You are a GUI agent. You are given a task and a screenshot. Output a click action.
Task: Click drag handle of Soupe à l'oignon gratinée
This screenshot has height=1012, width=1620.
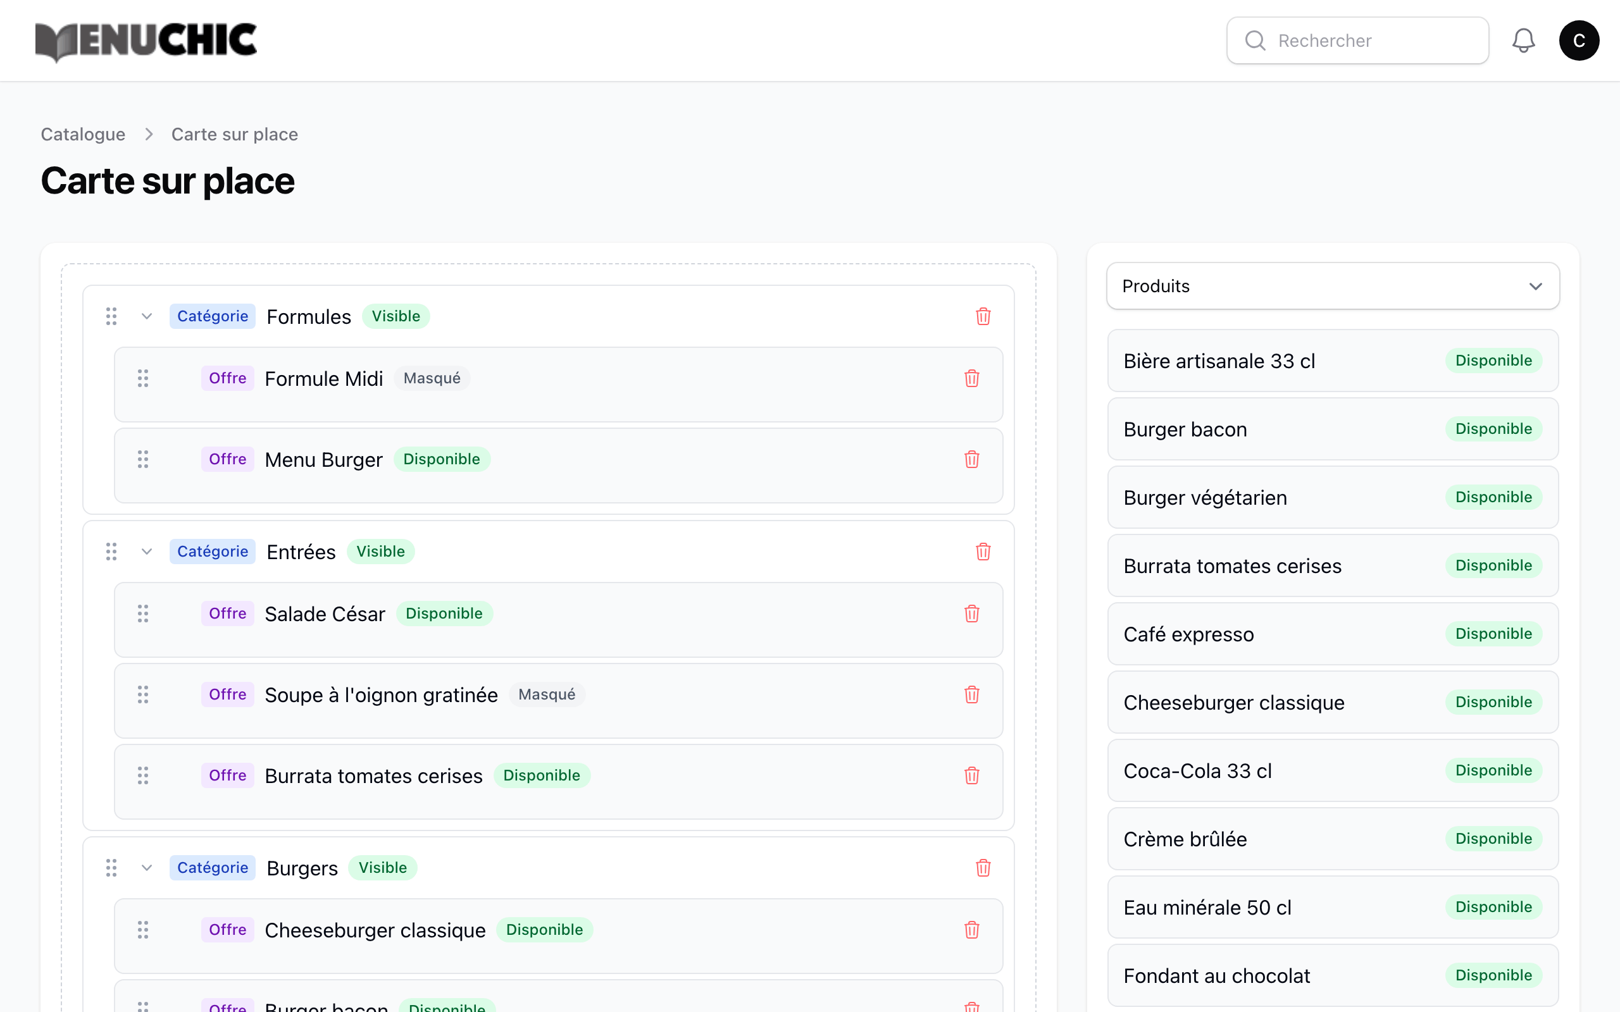(x=142, y=694)
